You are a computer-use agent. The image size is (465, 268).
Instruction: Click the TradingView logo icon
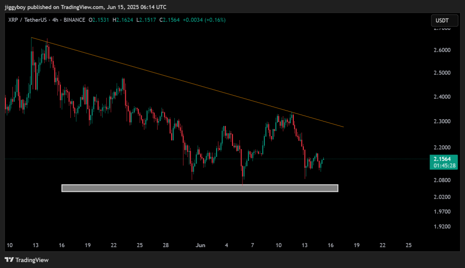pyautogui.click(x=9, y=260)
